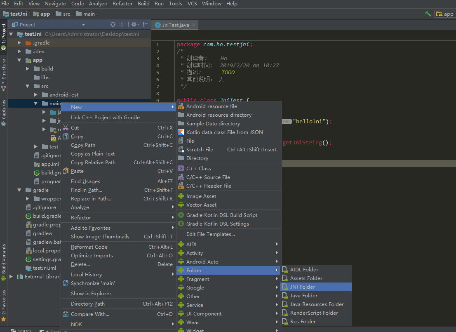The height and width of the screenshot is (332, 456).
Task: Click the Hide Project panel icon
Action: [x=146, y=24]
